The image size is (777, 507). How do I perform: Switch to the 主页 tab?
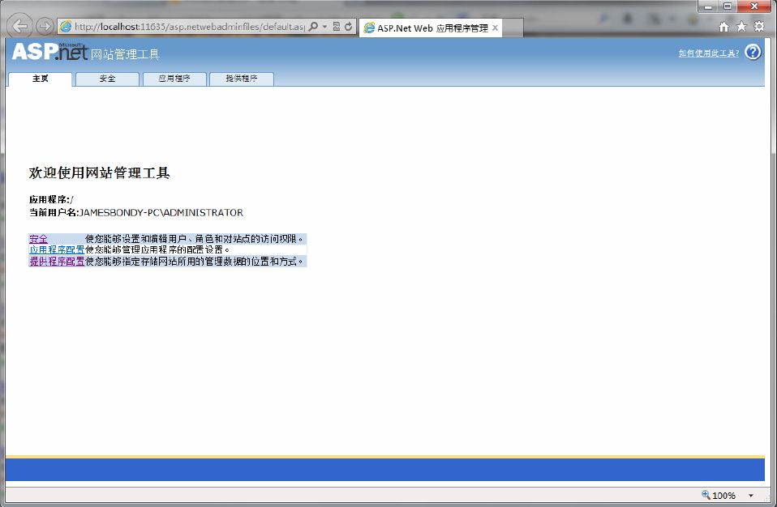[x=40, y=79]
